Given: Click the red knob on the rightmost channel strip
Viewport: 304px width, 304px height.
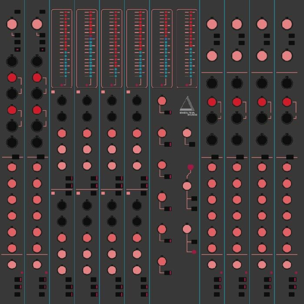Looking at the screenshot, I should pos(287,102).
